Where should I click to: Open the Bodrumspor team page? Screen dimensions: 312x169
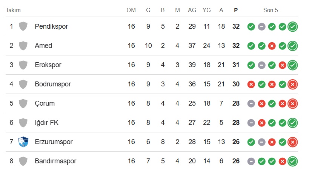click(53, 84)
